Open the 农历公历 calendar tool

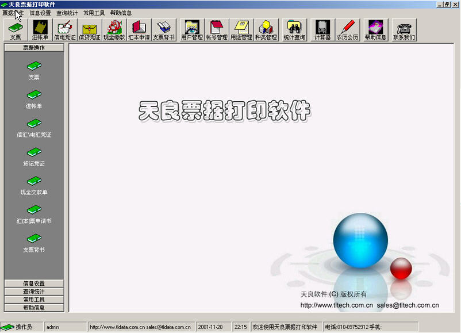tap(347, 30)
